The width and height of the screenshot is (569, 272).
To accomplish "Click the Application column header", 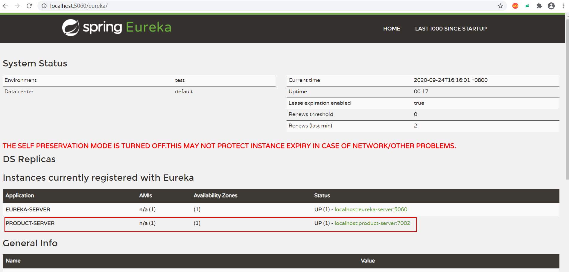I will [x=20, y=195].
